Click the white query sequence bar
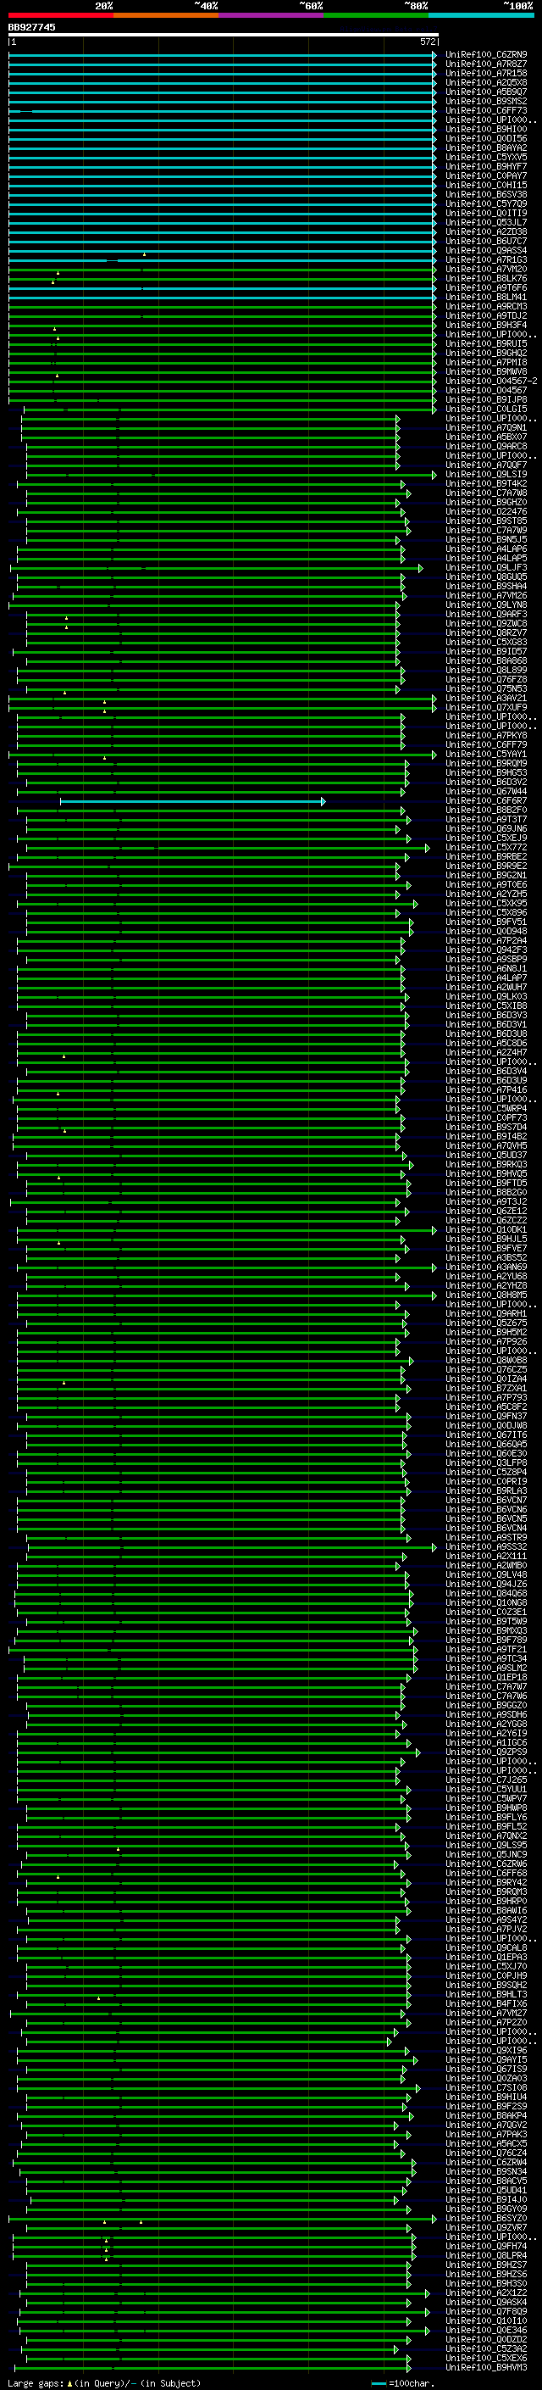Image resolution: width=542 pixels, height=2390 pixels. click(x=224, y=34)
